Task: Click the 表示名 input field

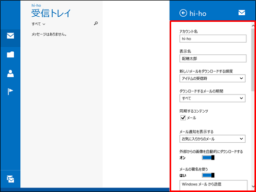Action: (213, 58)
